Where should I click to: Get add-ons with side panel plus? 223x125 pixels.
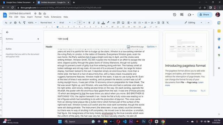219,68
